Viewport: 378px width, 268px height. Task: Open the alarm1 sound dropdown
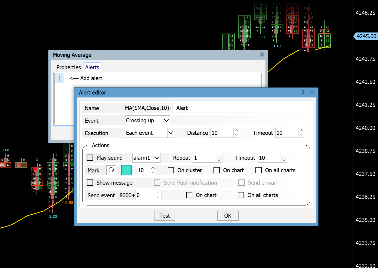[157, 158]
